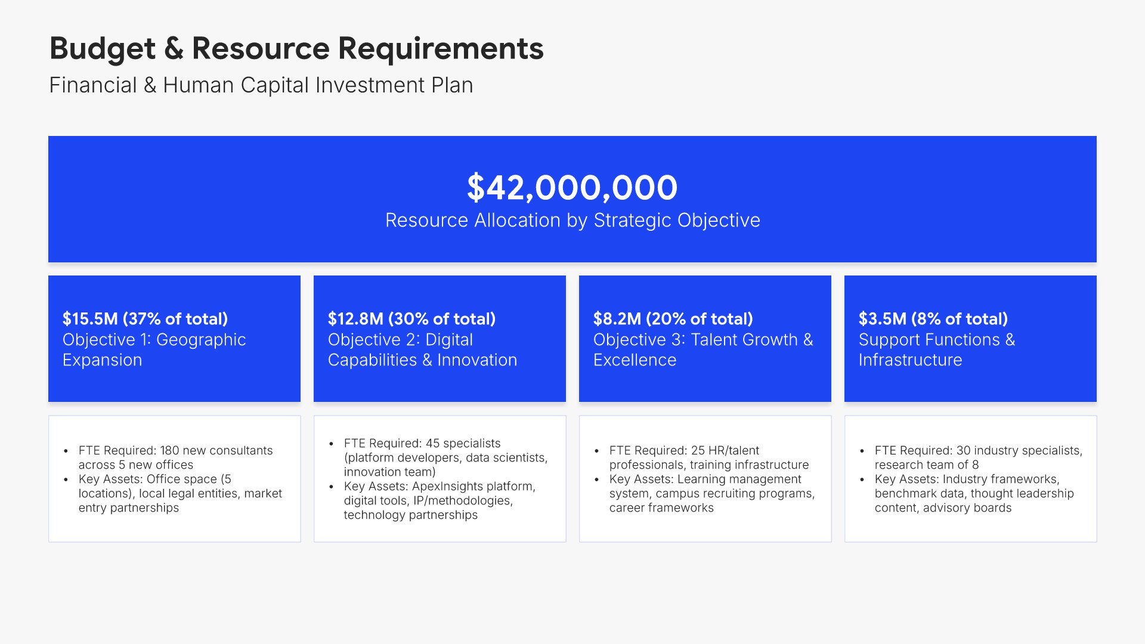
Task: Select Resource Allocation by Strategic Objective text
Action: [572, 221]
